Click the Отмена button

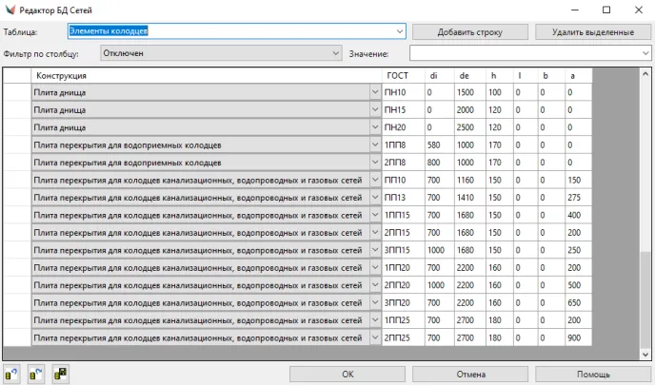[x=470, y=374]
